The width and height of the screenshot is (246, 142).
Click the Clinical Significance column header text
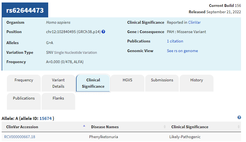point(190,127)
